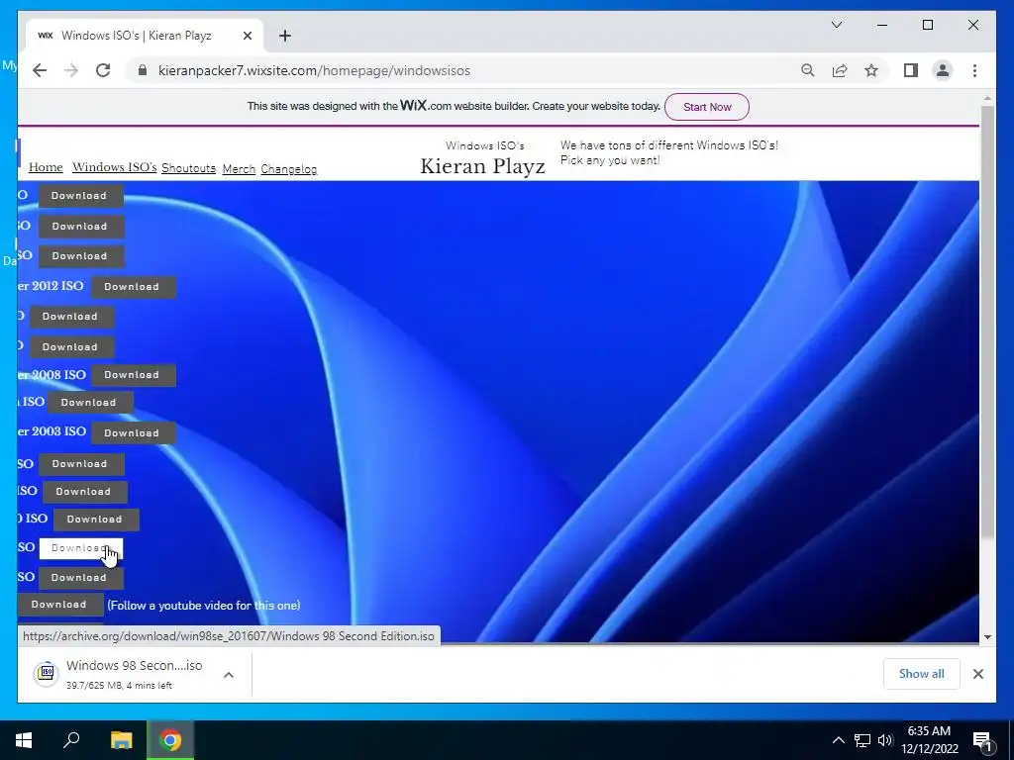Download the Server 2008 ISO

click(134, 375)
